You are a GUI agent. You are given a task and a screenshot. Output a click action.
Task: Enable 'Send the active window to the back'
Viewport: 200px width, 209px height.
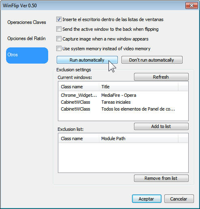[59, 29]
